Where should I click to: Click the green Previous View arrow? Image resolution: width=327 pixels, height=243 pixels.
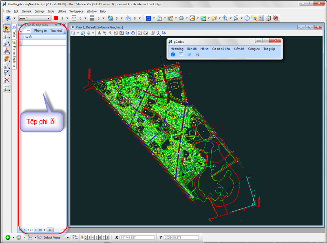(x=8, y=237)
